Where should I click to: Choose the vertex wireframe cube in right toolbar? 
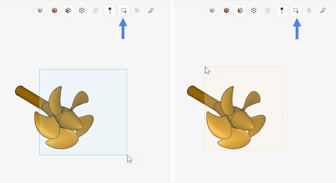click(254, 11)
